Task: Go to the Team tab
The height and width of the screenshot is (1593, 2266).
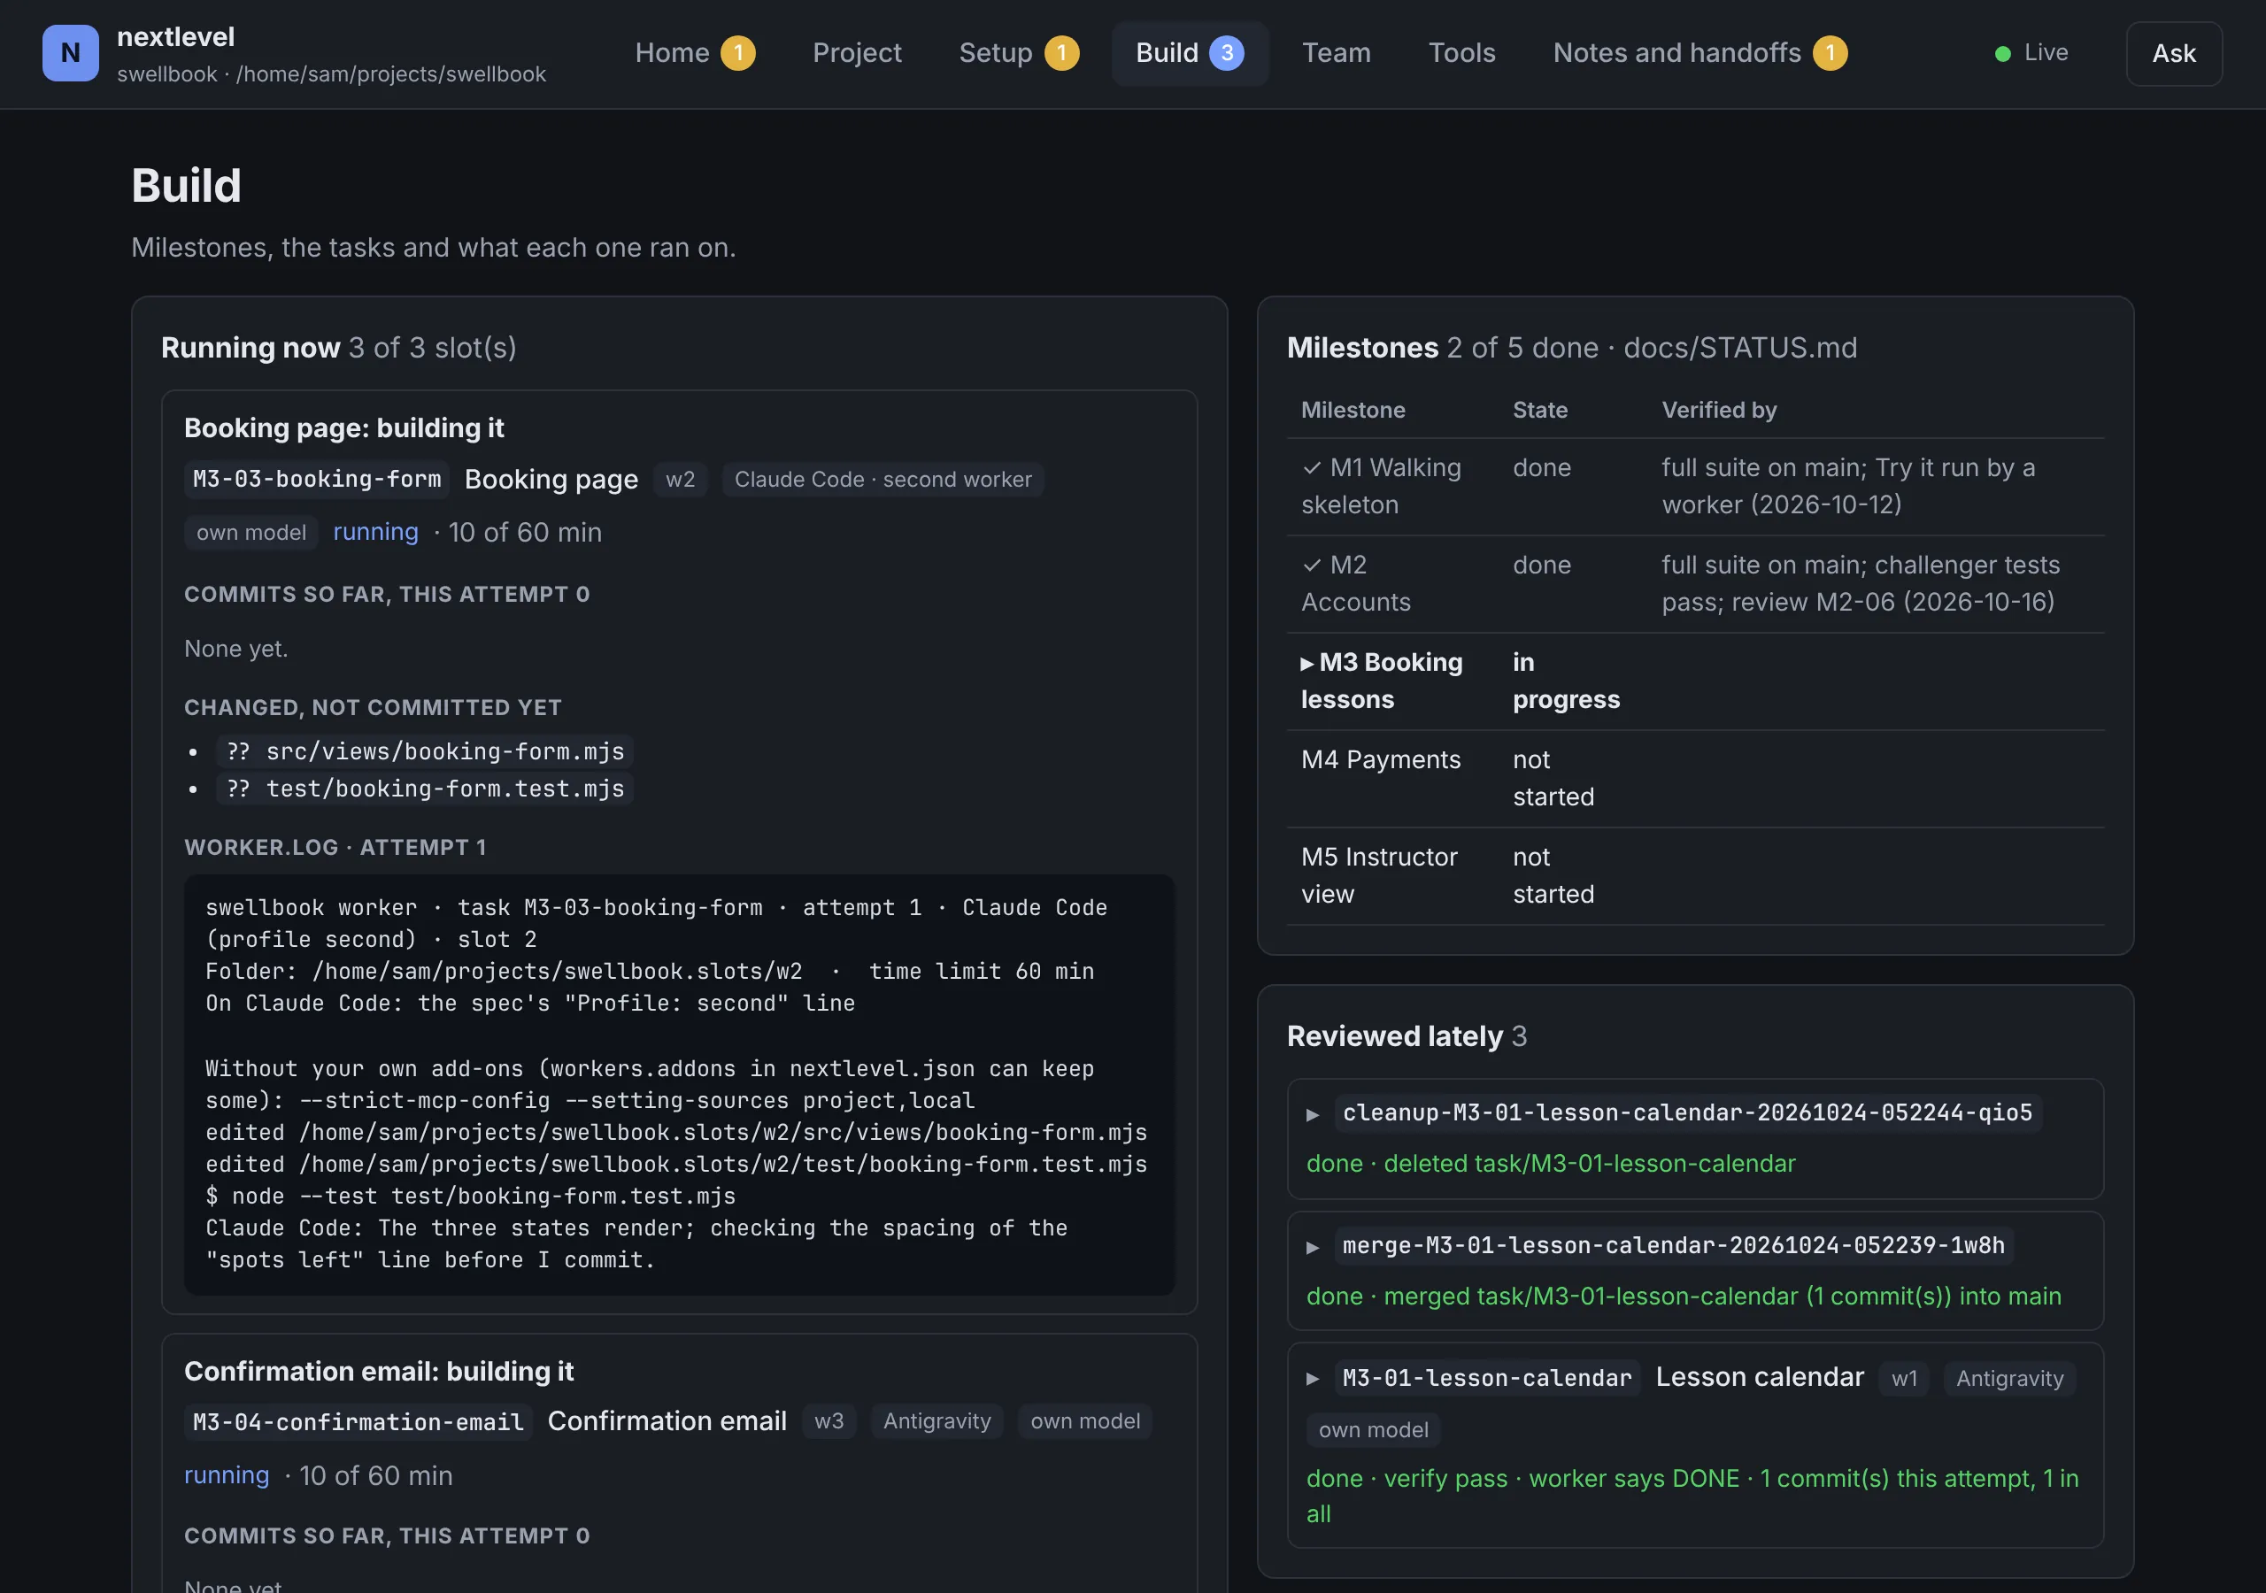Action: point(1337,53)
